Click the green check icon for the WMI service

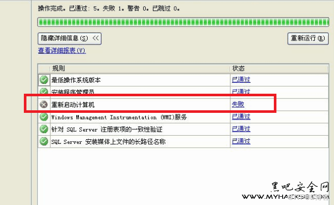(44, 117)
